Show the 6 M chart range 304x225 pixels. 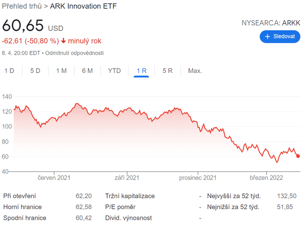[x=87, y=71]
